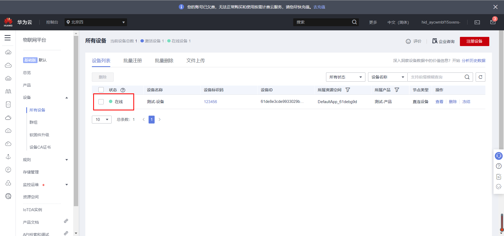
Task: Go to next page arrow
Action: (159, 120)
